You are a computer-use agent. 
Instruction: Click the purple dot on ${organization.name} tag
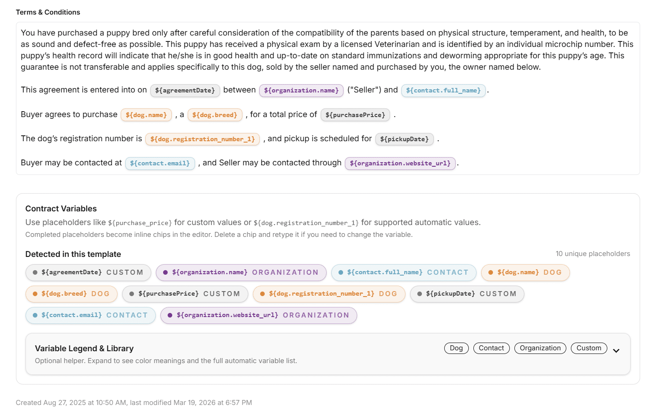(165, 272)
